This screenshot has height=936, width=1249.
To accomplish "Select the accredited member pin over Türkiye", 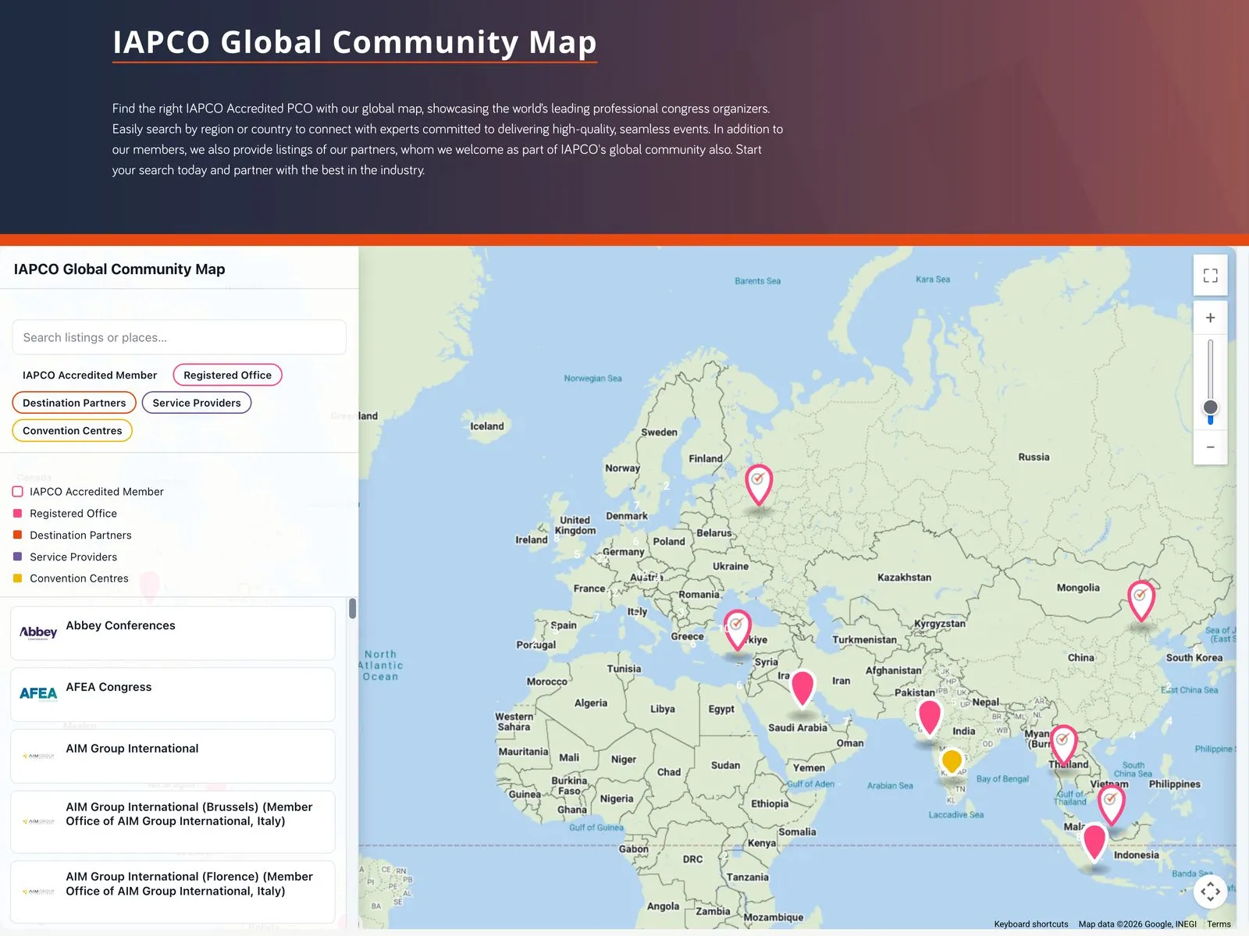I will [x=737, y=630].
